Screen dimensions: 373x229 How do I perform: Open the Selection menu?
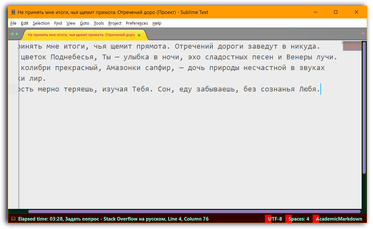tap(41, 23)
